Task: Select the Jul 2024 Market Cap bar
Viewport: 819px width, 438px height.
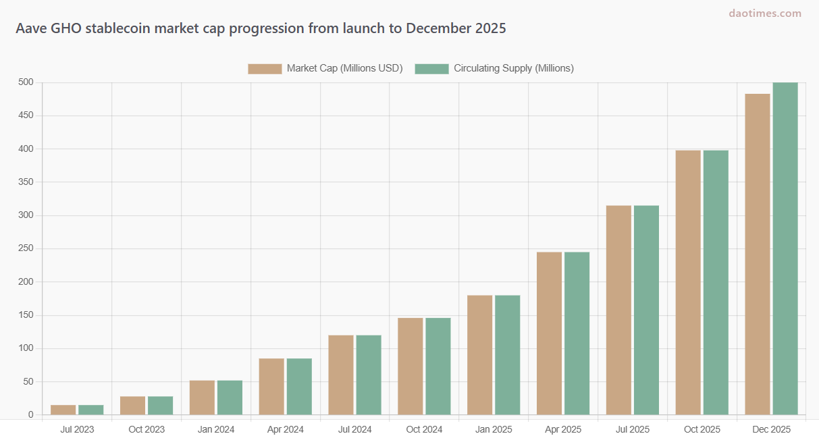Action: pos(341,375)
